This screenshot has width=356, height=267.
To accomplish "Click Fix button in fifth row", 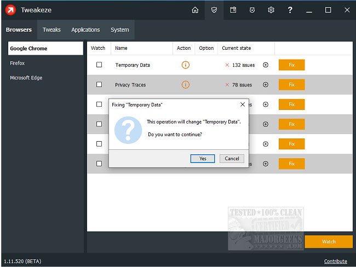I will pyautogui.click(x=291, y=144).
